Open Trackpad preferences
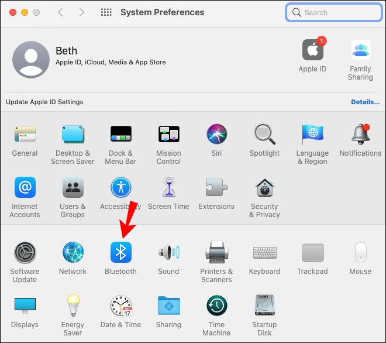Screen dimensions: 386x343 click(313, 253)
